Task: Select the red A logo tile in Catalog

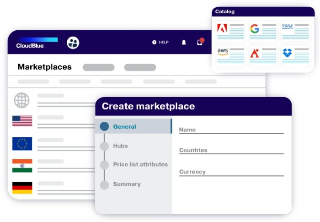Action: [x=263, y=55]
